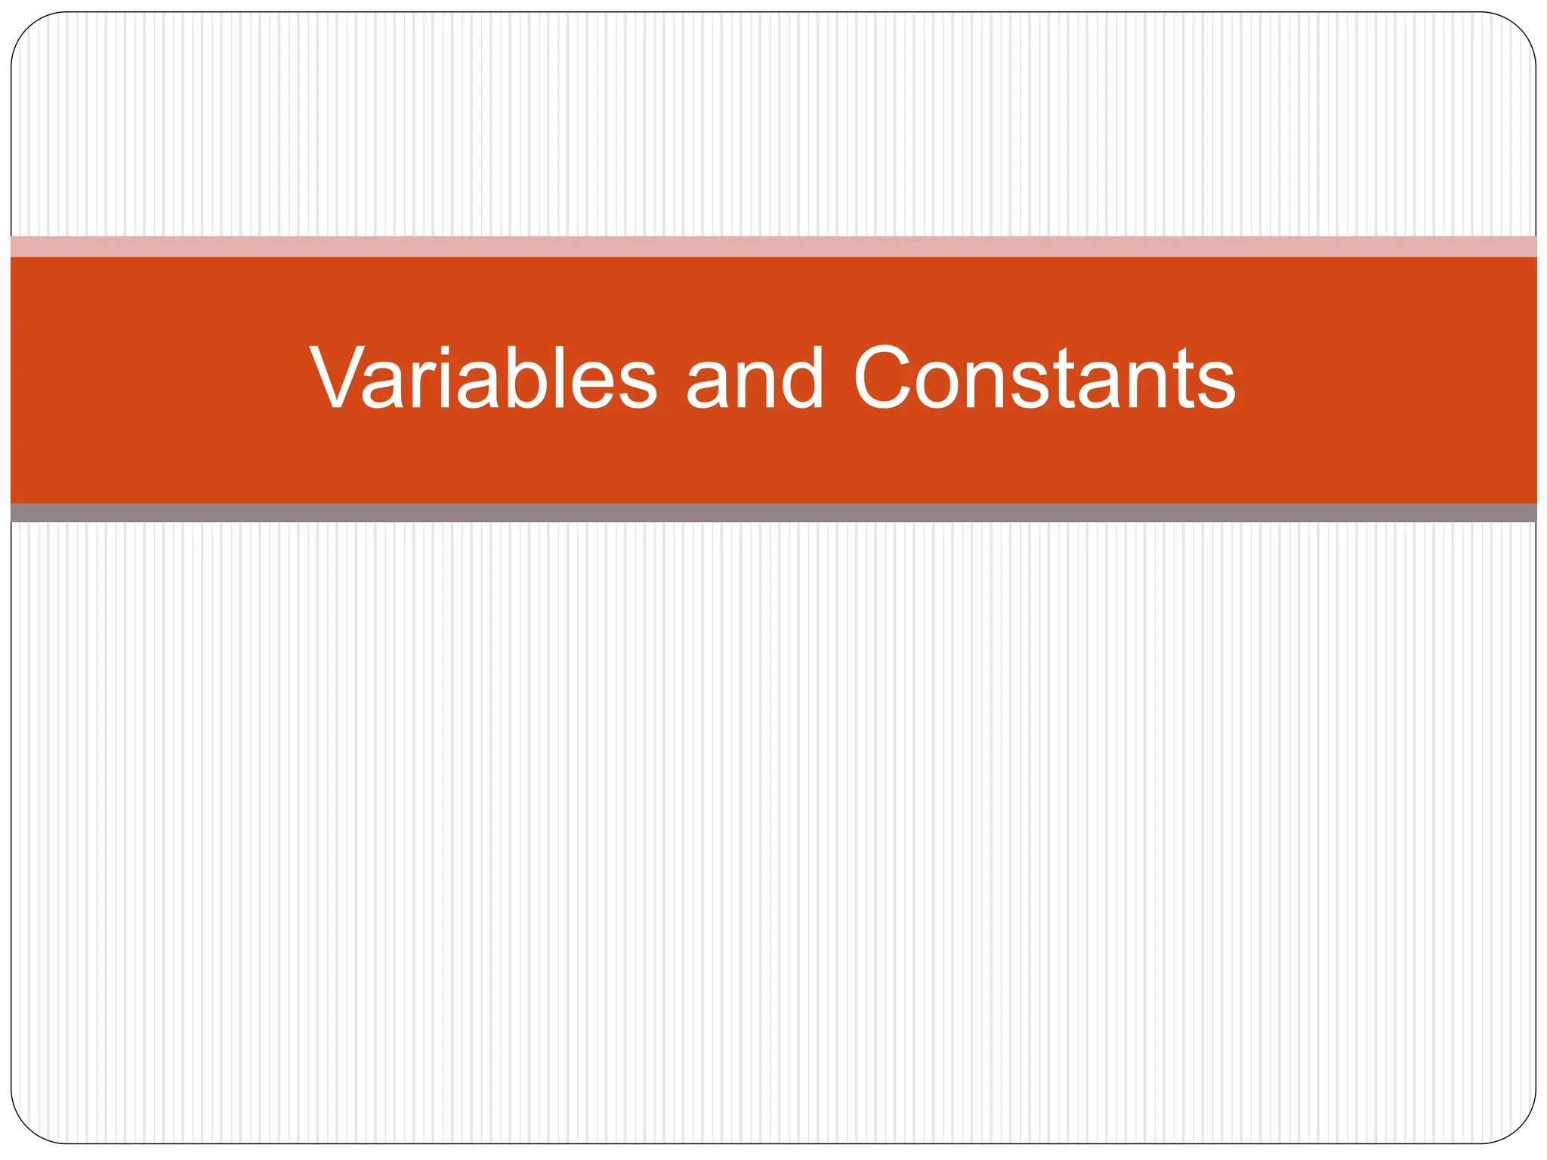Click the gray stripe below the orange banner

point(773,513)
